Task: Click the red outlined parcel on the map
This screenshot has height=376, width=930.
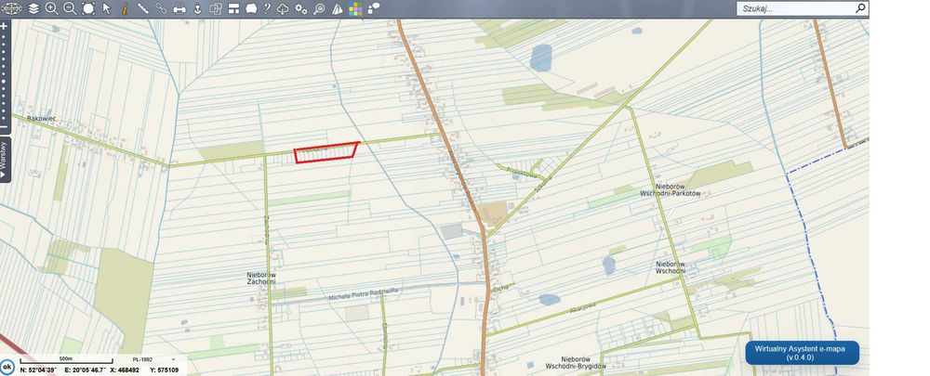Action: 326,152
